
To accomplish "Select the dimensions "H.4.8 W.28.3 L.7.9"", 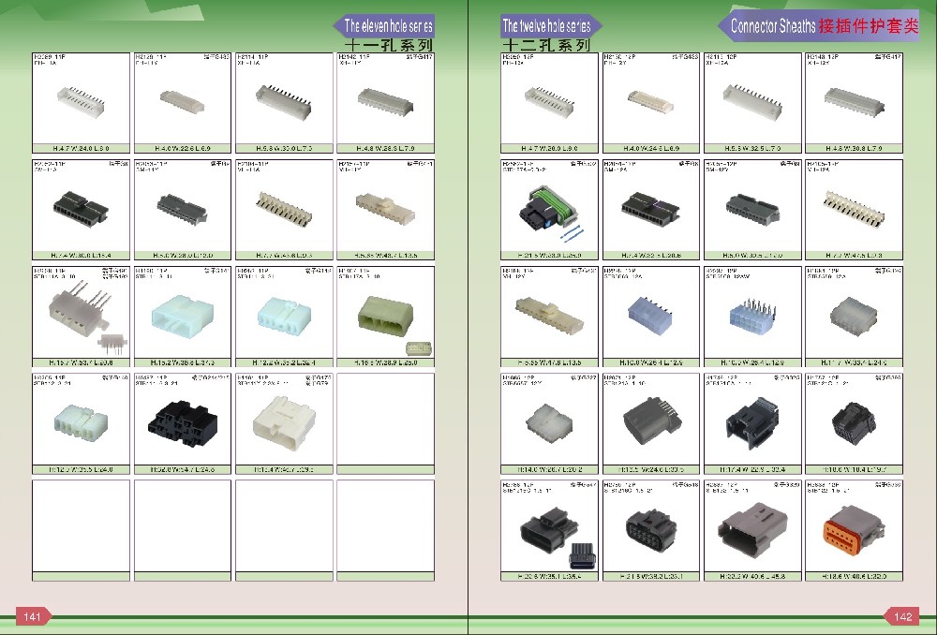I will pos(385,148).
